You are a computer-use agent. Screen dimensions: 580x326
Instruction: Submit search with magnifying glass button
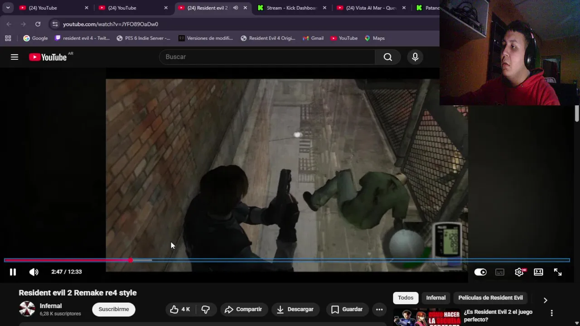point(388,57)
